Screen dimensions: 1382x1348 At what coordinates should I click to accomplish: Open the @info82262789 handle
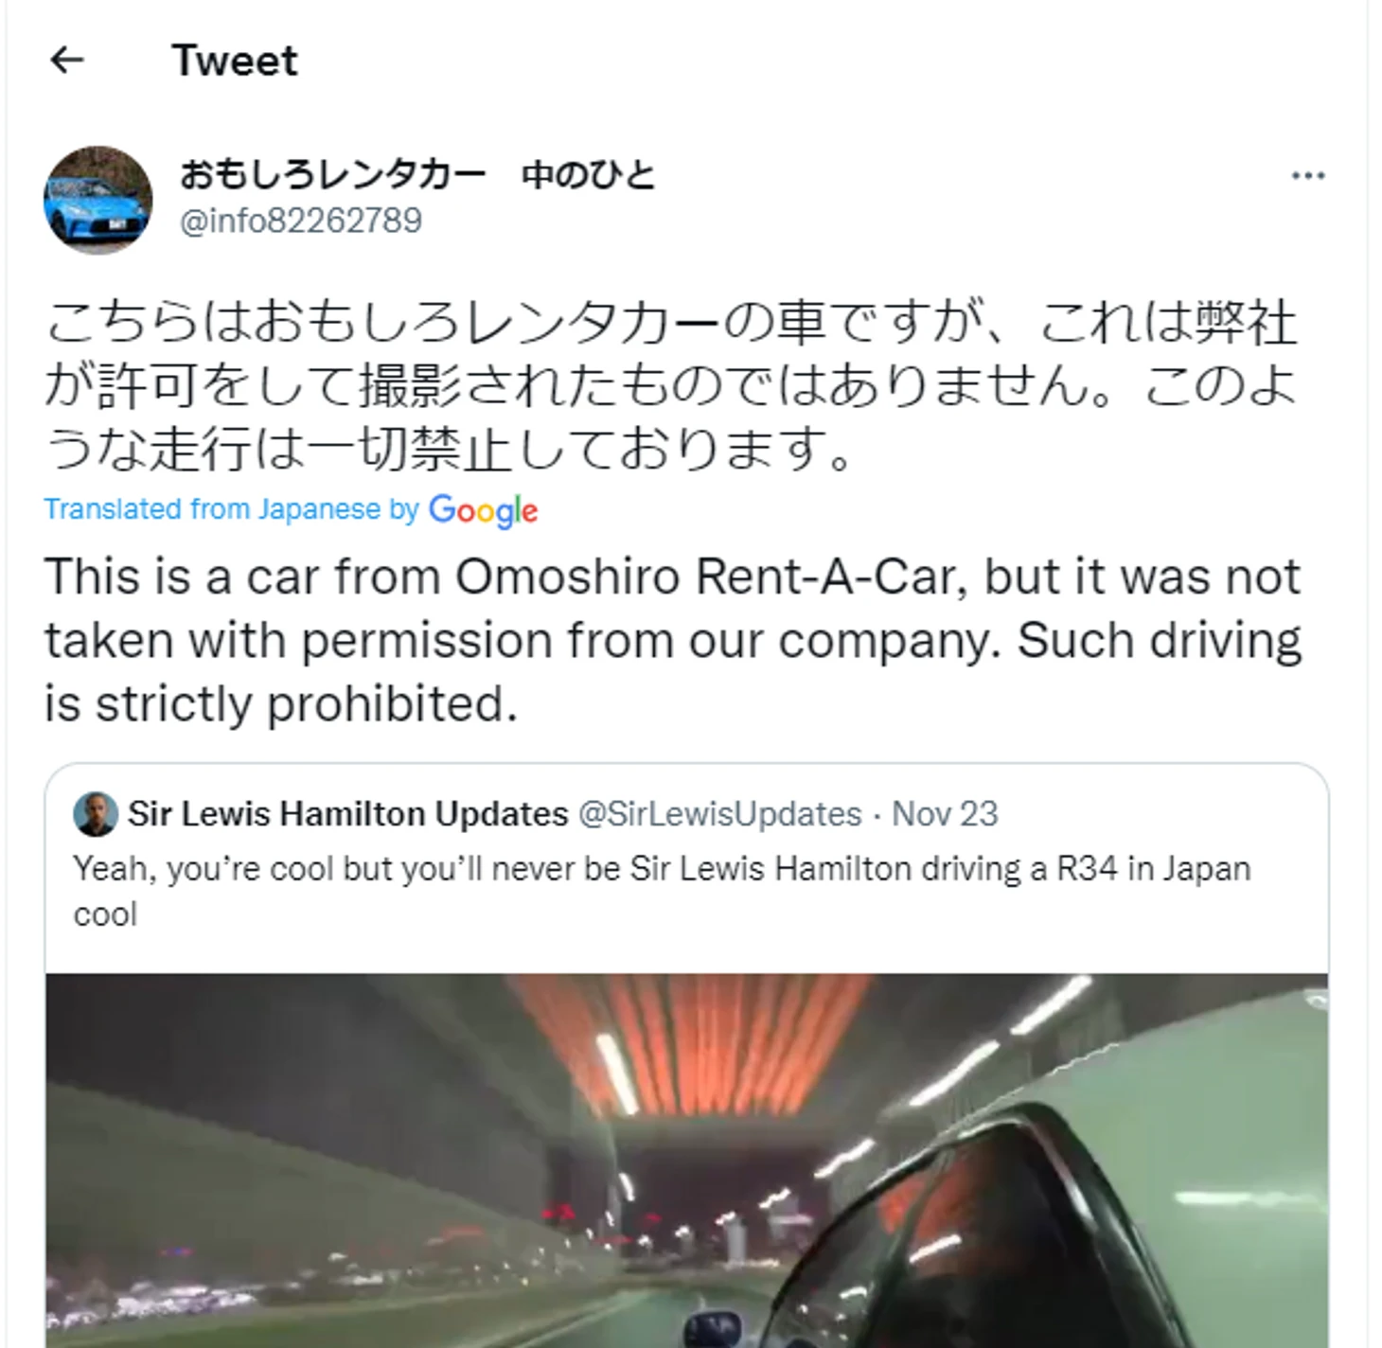coord(301,221)
